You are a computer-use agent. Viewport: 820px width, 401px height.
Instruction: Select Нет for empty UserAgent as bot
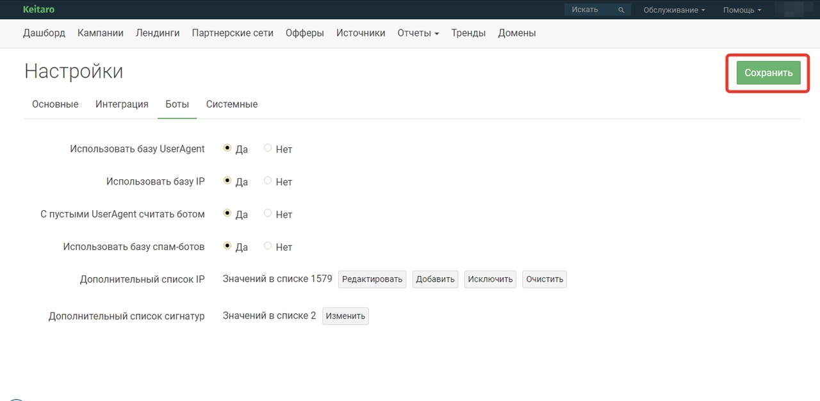point(268,213)
